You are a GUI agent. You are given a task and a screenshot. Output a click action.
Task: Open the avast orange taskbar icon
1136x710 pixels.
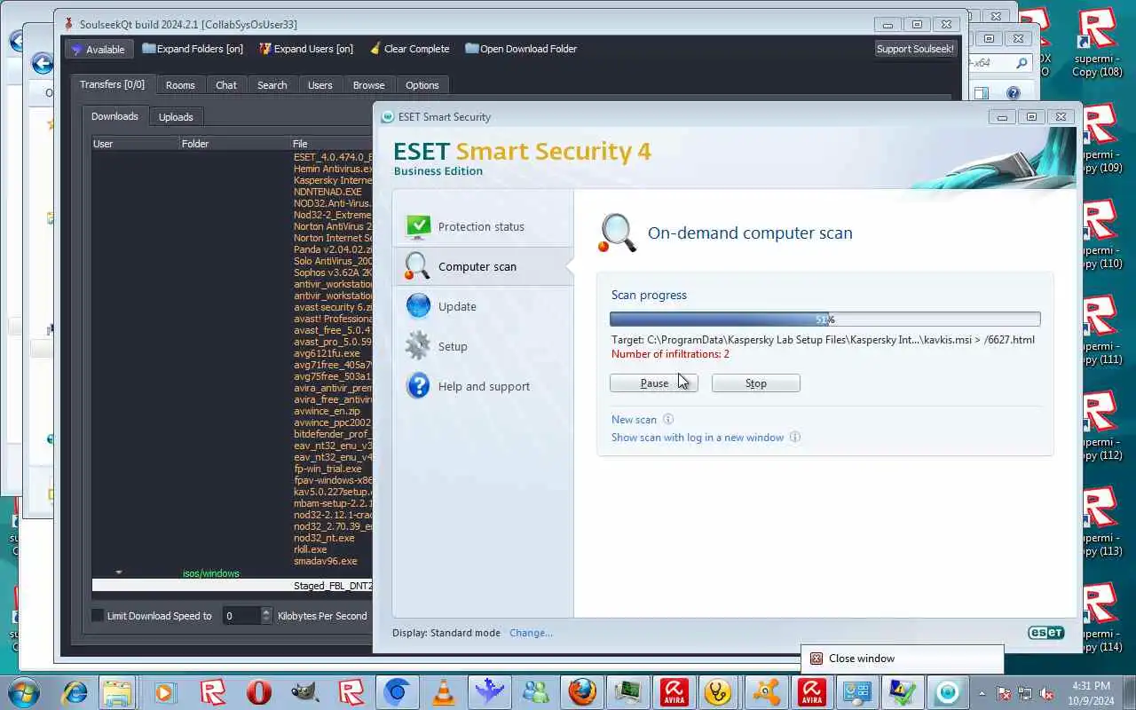pyautogui.click(x=766, y=691)
